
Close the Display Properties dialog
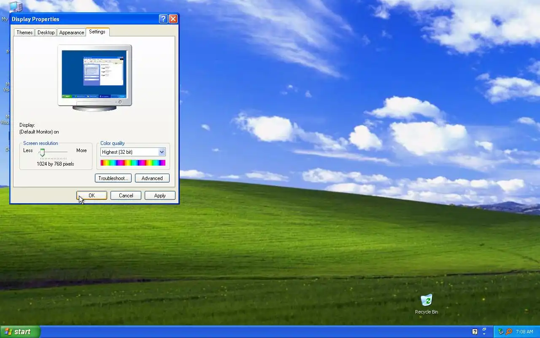pos(173,19)
